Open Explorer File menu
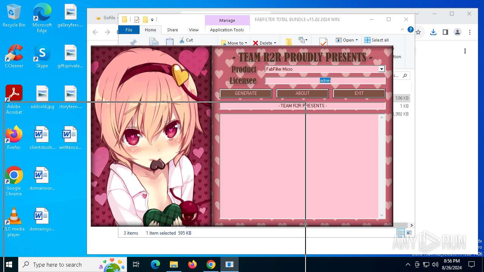484x272 pixels. point(129,30)
